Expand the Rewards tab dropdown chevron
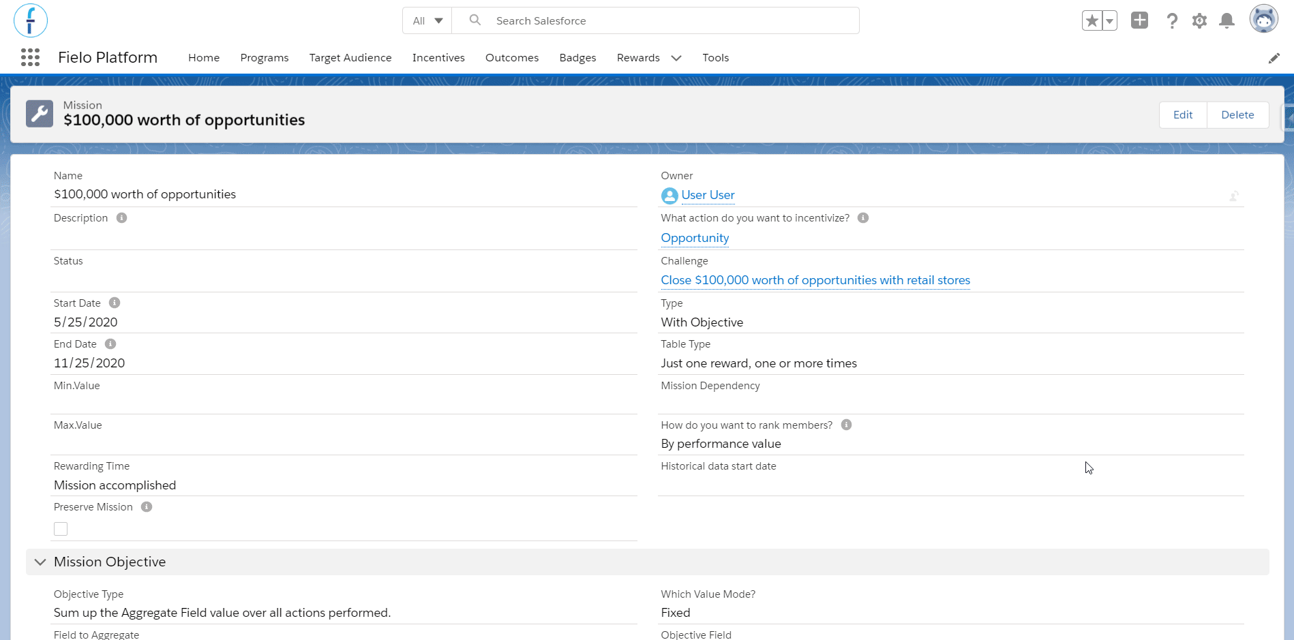Viewport: 1294px width, 640px height. click(676, 58)
